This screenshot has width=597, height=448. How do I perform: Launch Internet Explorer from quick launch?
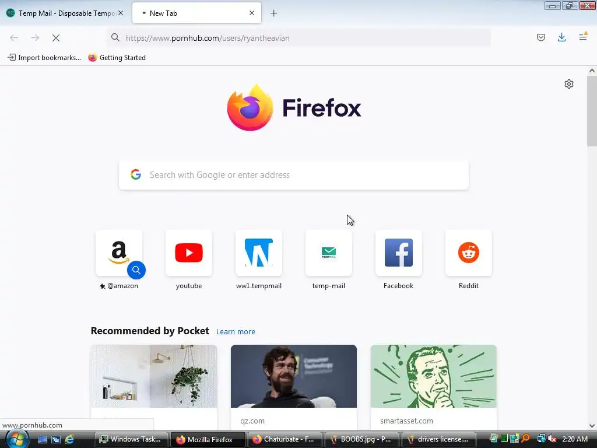(x=70, y=439)
